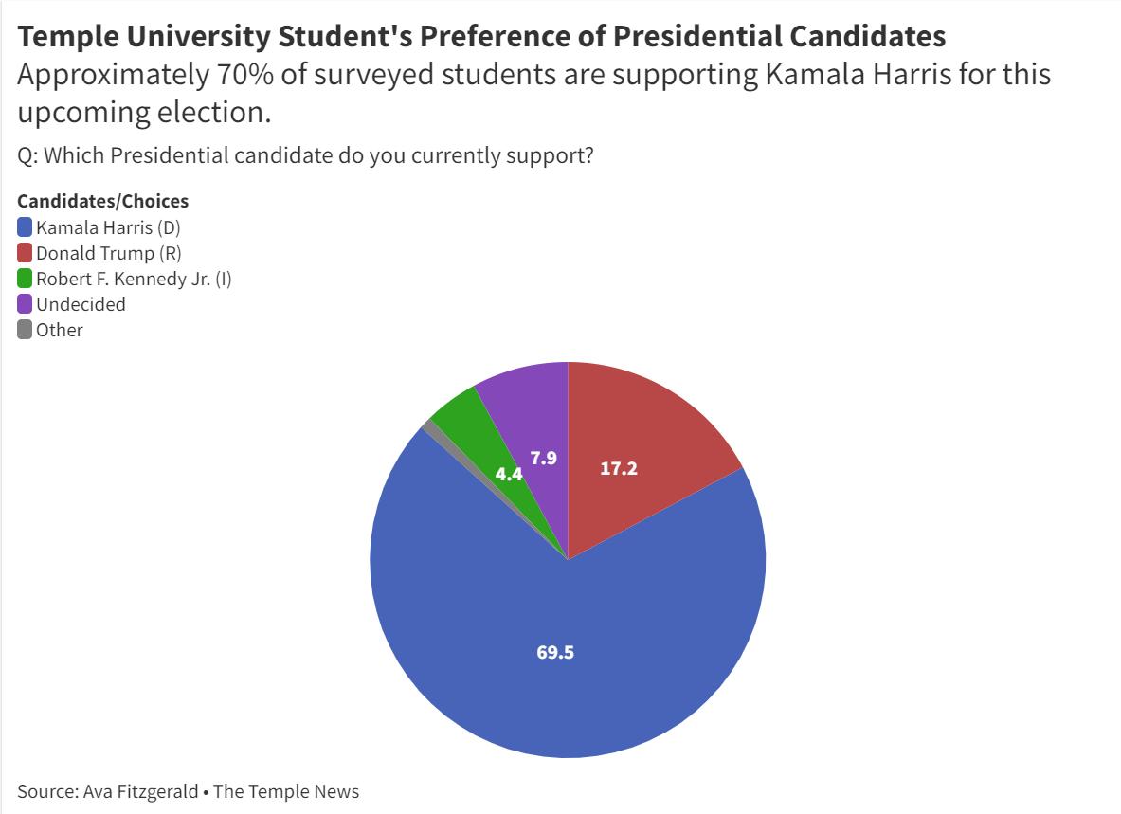Viewport: 1121px width, 814px height.
Task: Click the gray Other legend swatch
Action: point(25,330)
